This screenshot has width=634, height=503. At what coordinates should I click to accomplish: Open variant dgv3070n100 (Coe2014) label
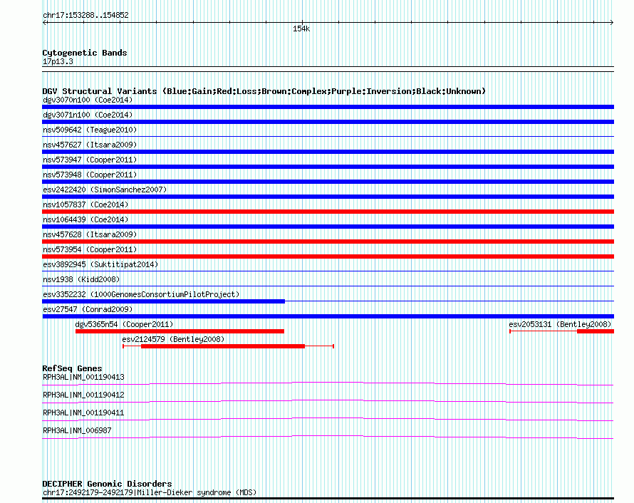[88, 100]
